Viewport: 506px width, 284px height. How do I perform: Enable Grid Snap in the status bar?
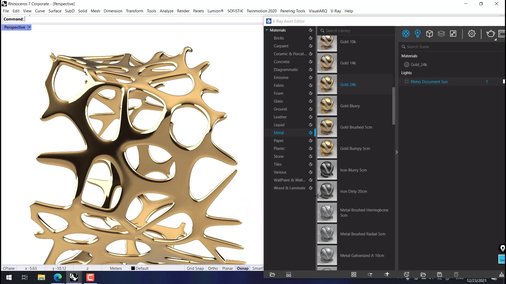(195, 268)
